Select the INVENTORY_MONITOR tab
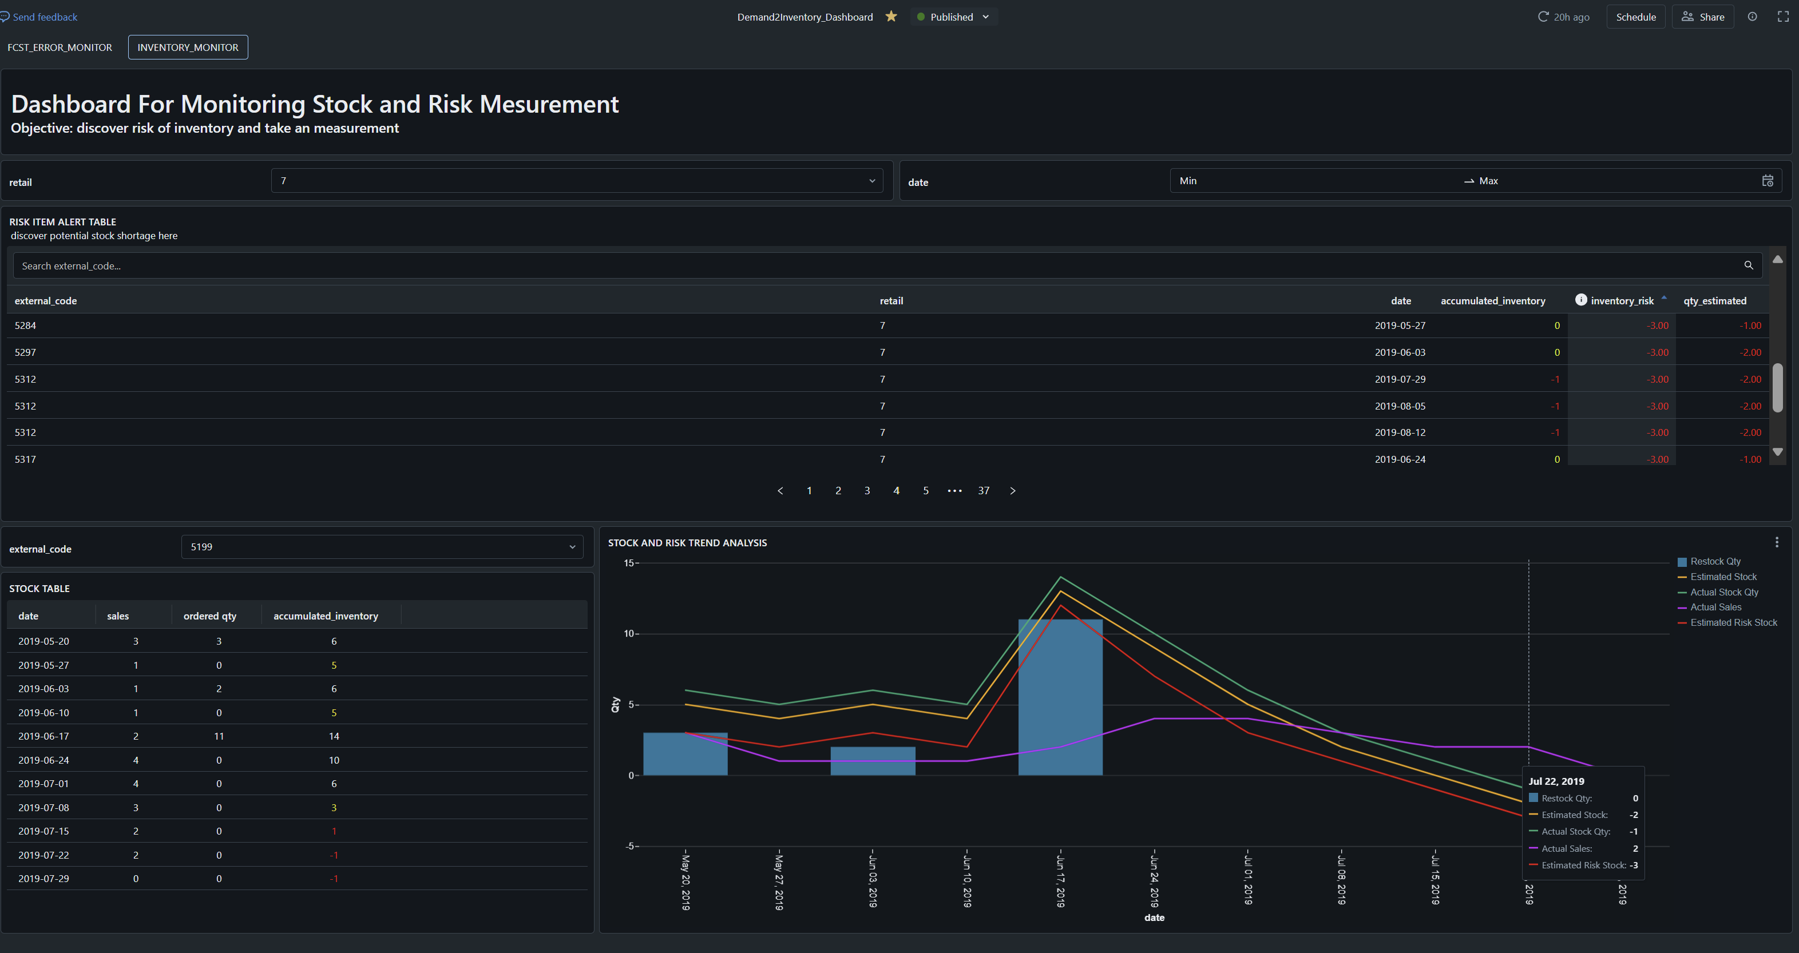The width and height of the screenshot is (1799, 953). [188, 47]
